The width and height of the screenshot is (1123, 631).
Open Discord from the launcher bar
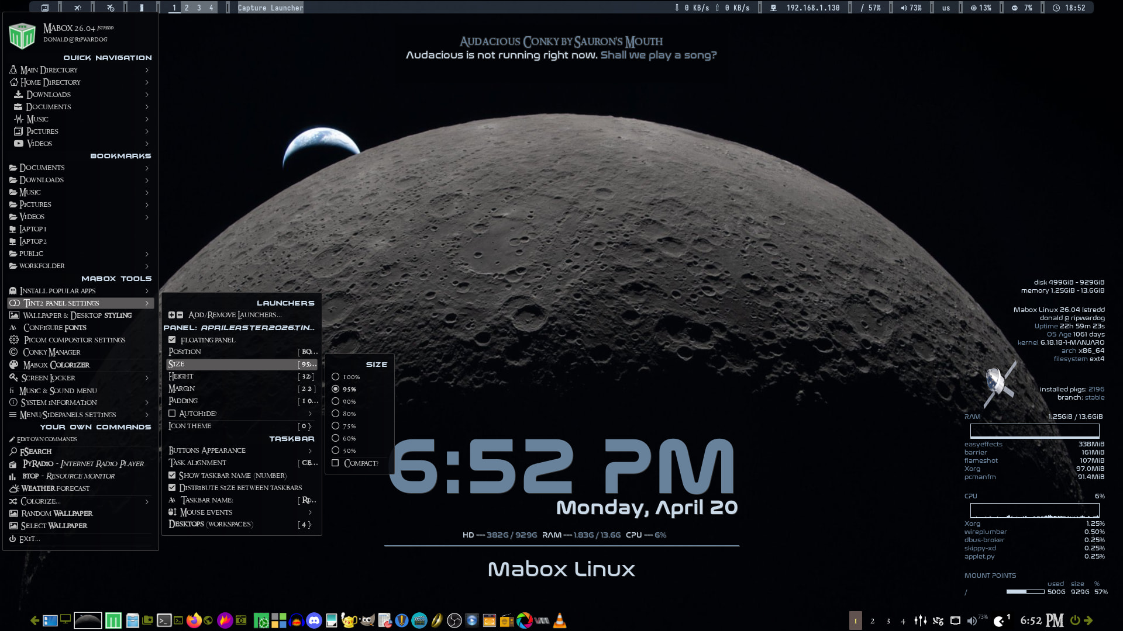click(x=314, y=620)
